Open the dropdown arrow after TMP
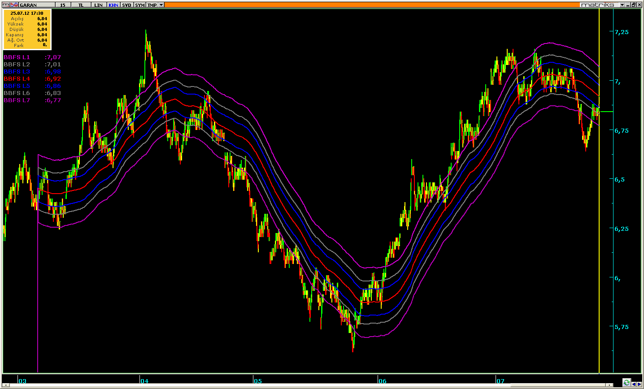Image resolution: width=644 pixels, height=389 pixels. (x=161, y=5)
